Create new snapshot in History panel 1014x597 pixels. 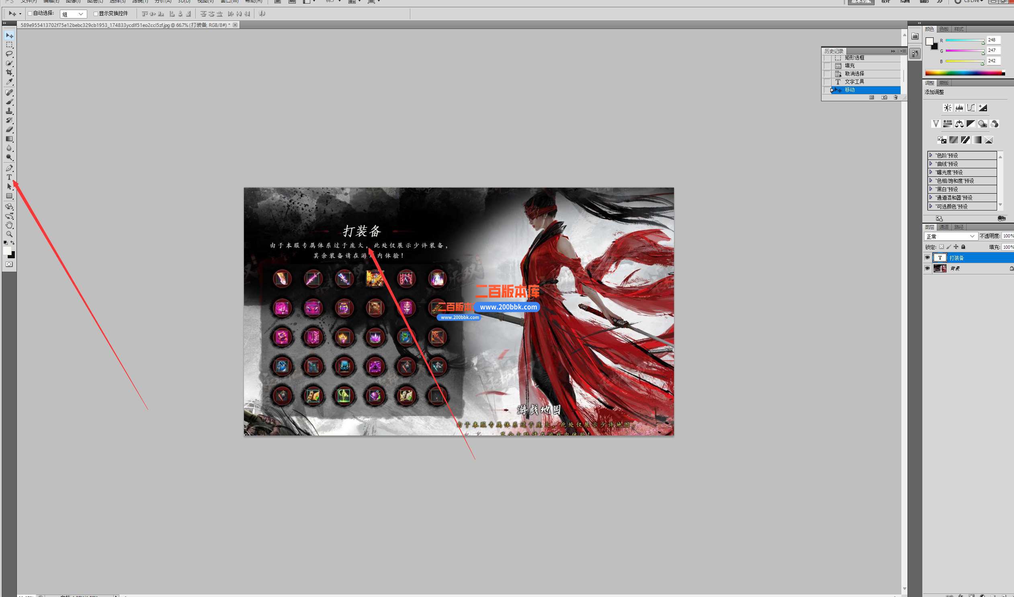(x=884, y=97)
